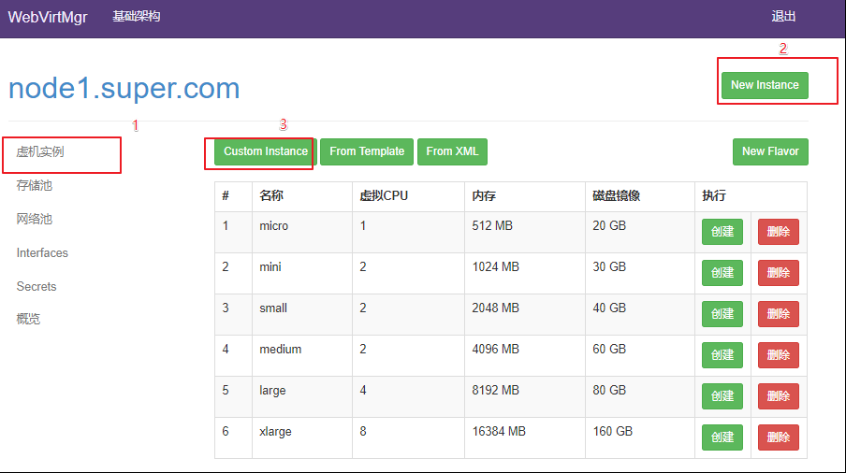Click the From Template button

367,151
